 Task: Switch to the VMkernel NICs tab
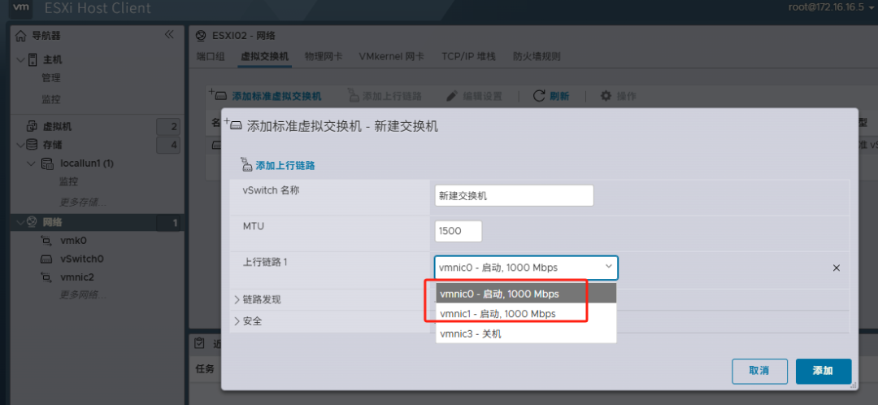point(391,56)
